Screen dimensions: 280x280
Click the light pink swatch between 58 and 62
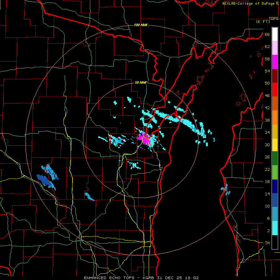click(275, 48)
